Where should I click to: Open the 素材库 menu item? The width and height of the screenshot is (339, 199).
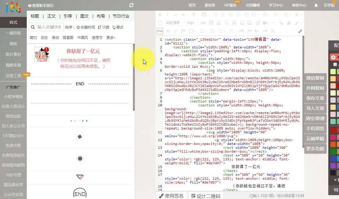tap(210, 5)
